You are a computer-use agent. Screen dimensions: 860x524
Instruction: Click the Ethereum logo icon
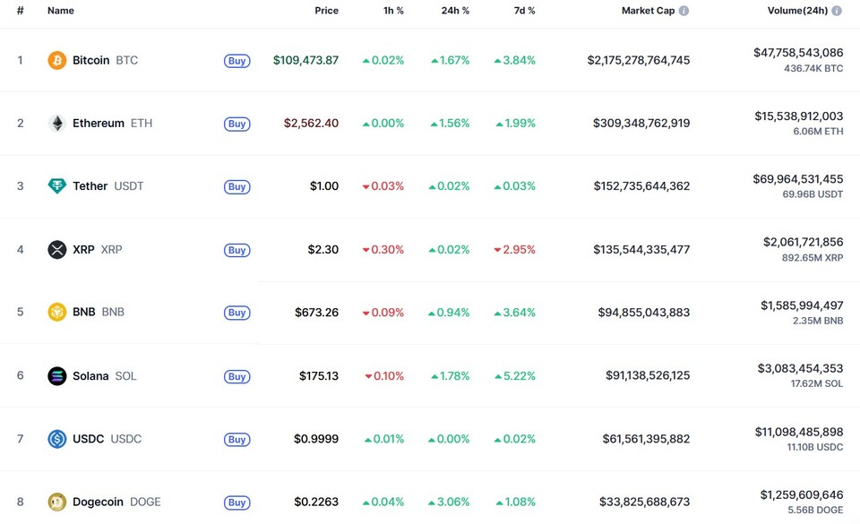(x=57, y=124)
